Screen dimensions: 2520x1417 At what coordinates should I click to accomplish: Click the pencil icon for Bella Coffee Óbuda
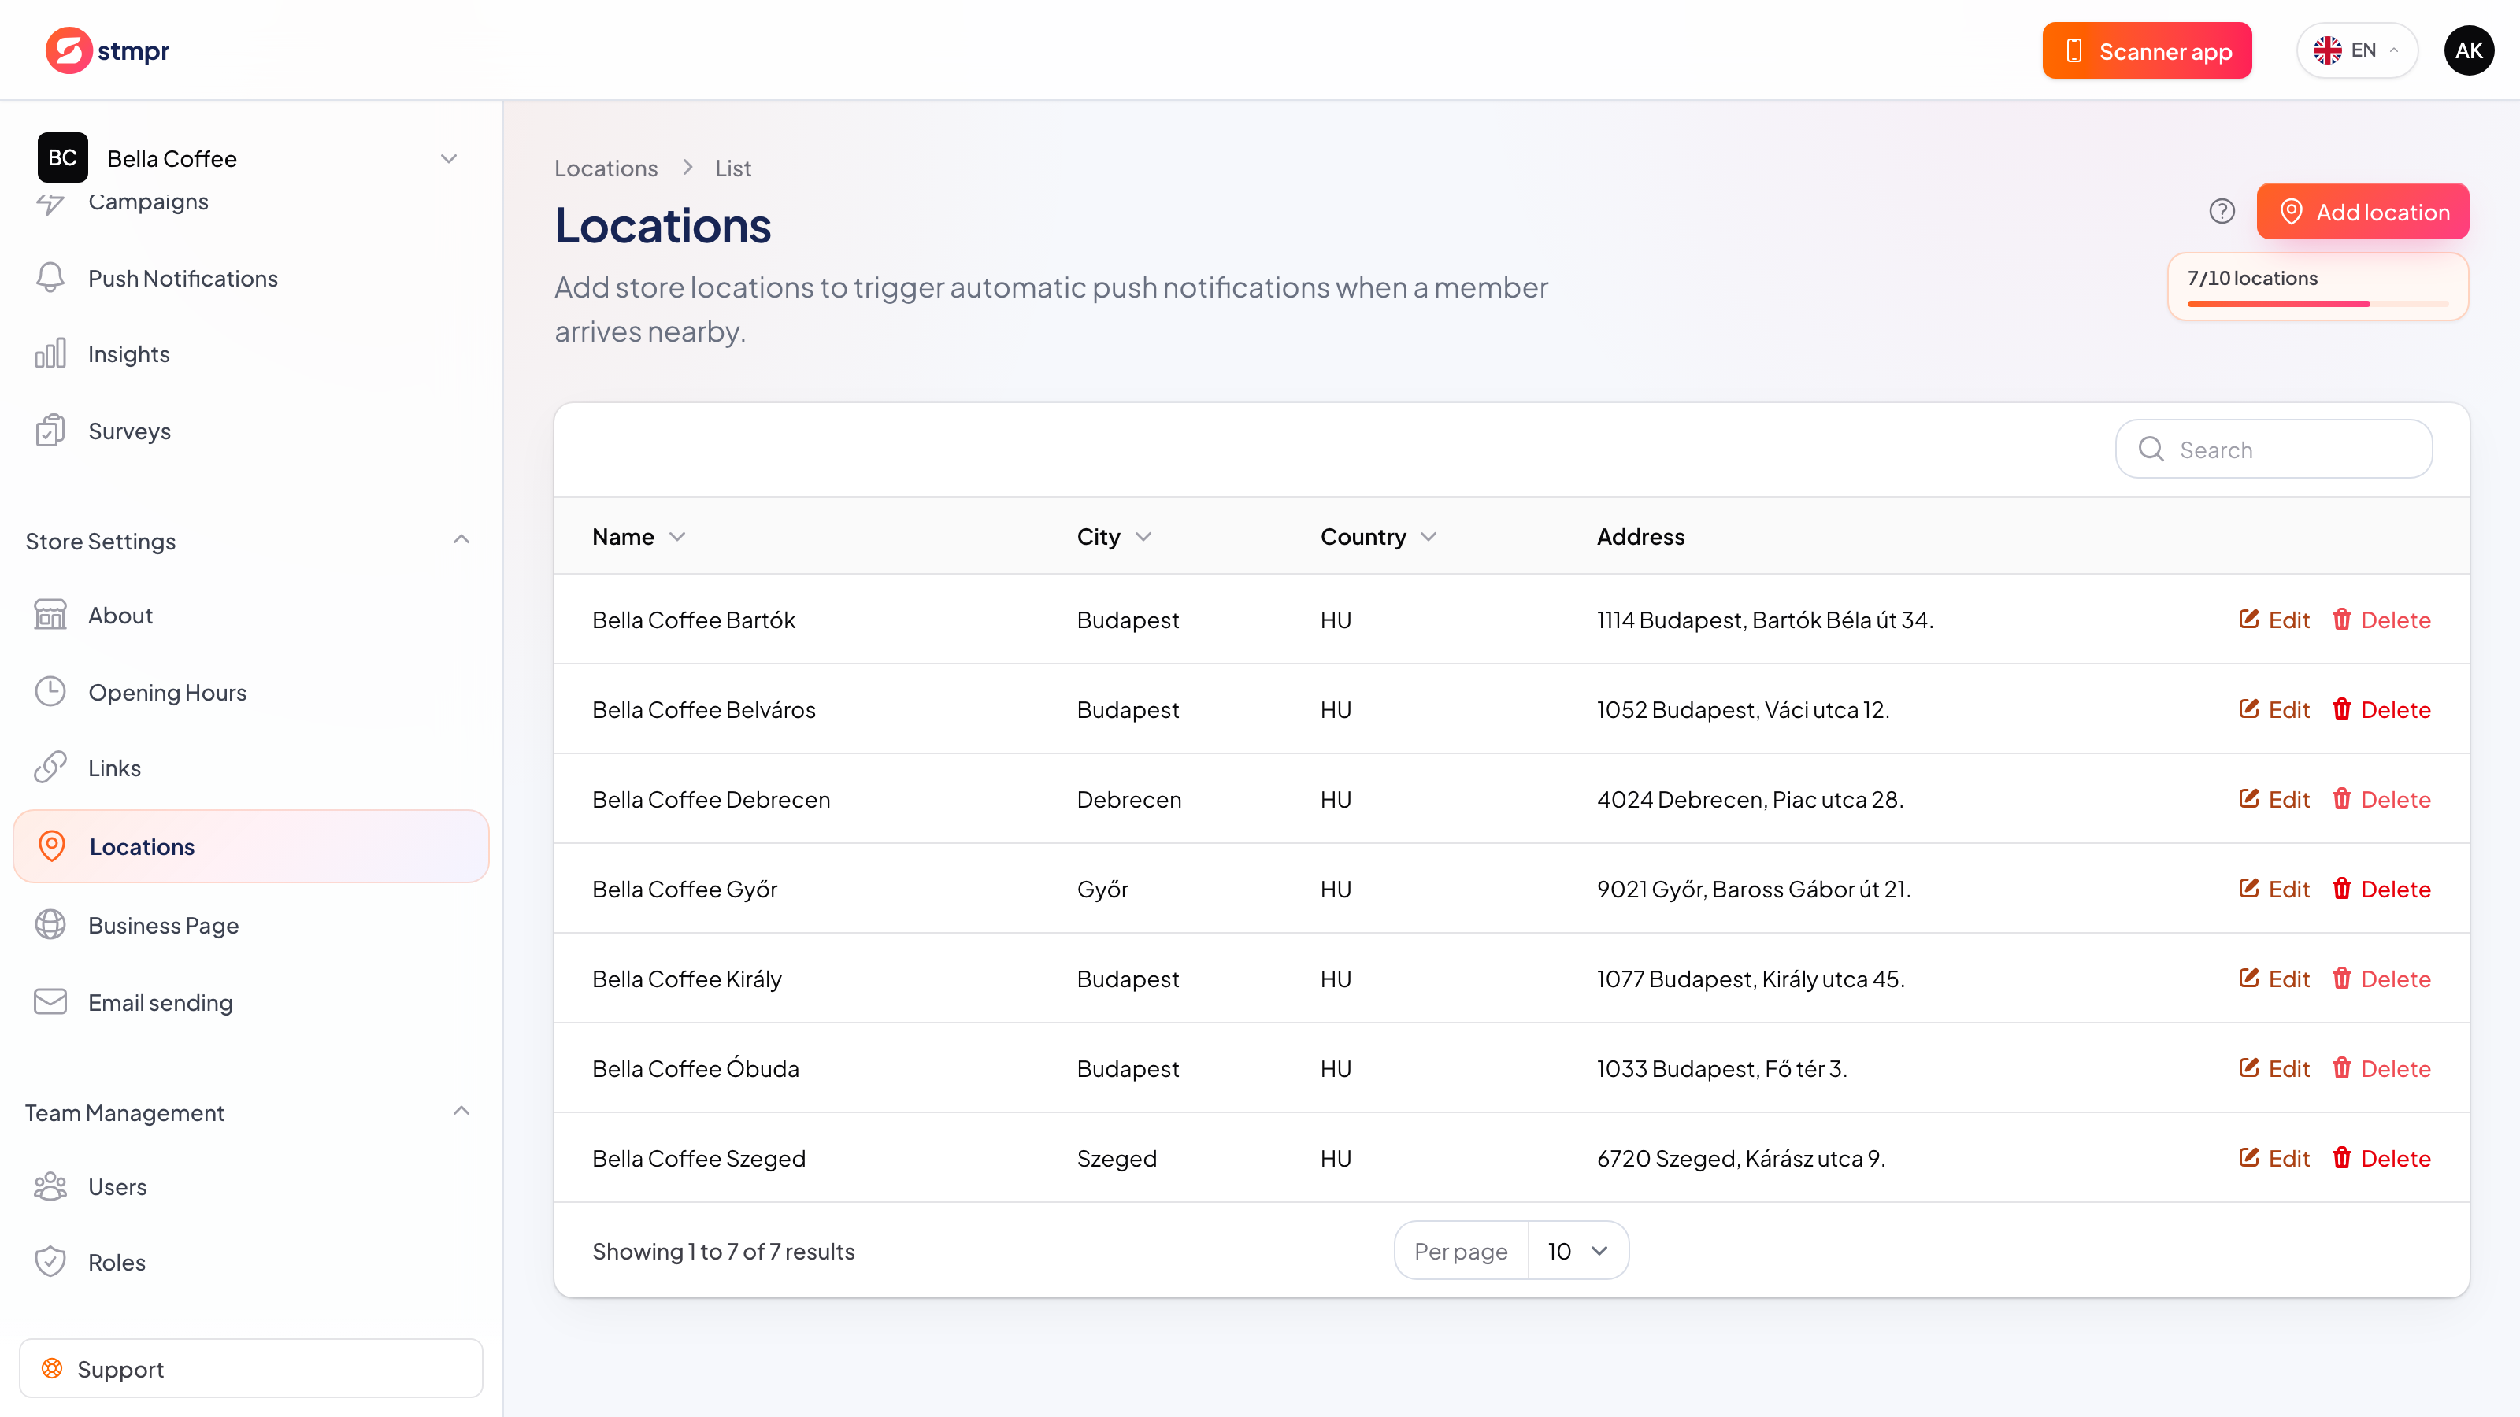[2249, 1068]
